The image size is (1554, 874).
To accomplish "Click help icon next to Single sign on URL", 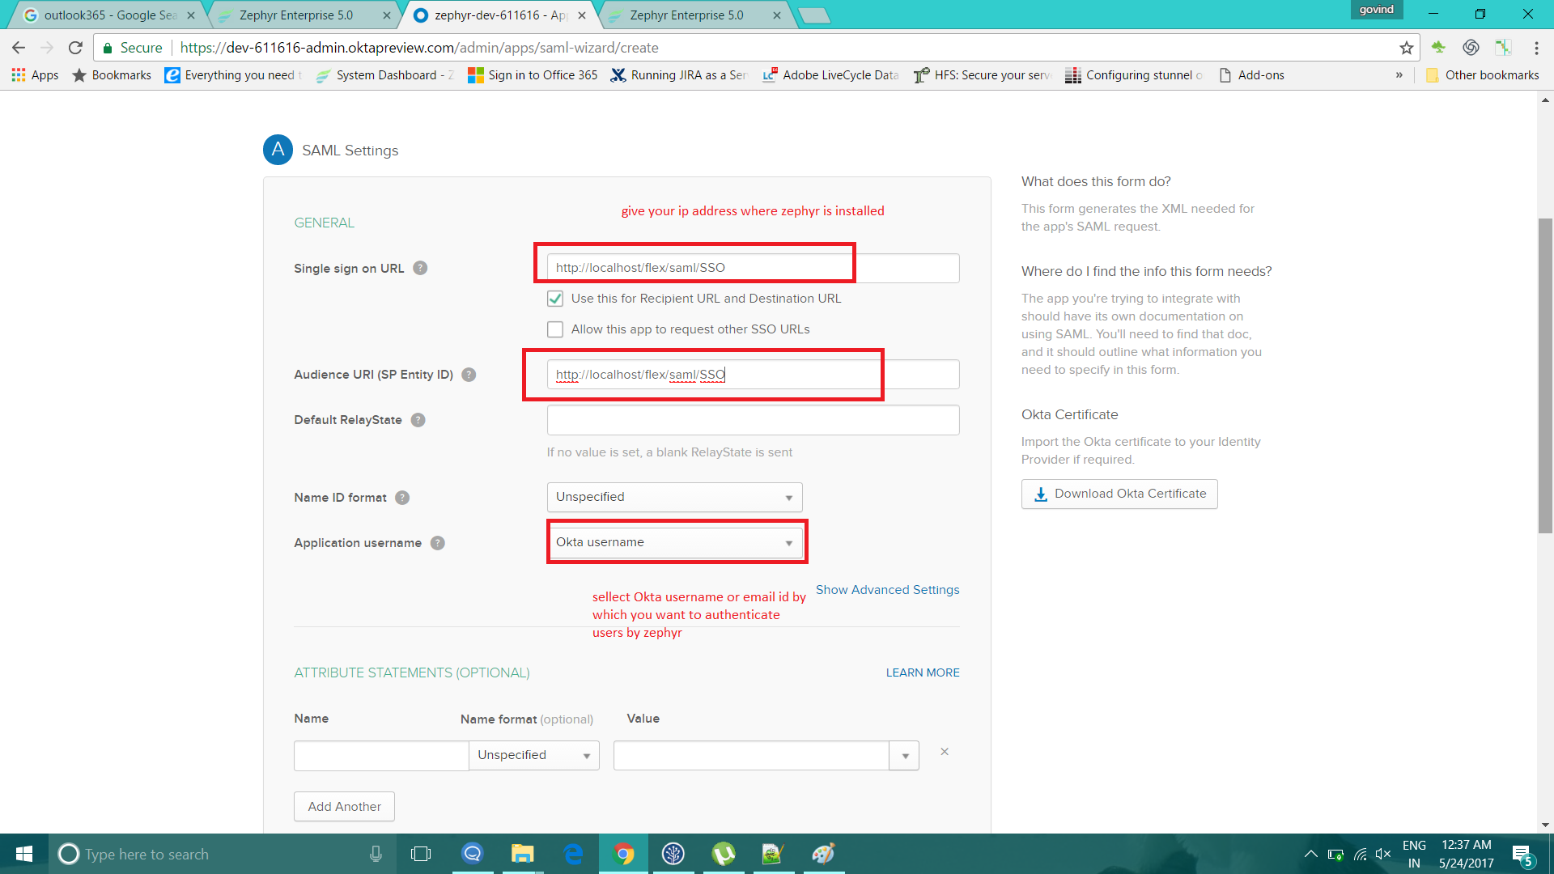I will point(420,269).
